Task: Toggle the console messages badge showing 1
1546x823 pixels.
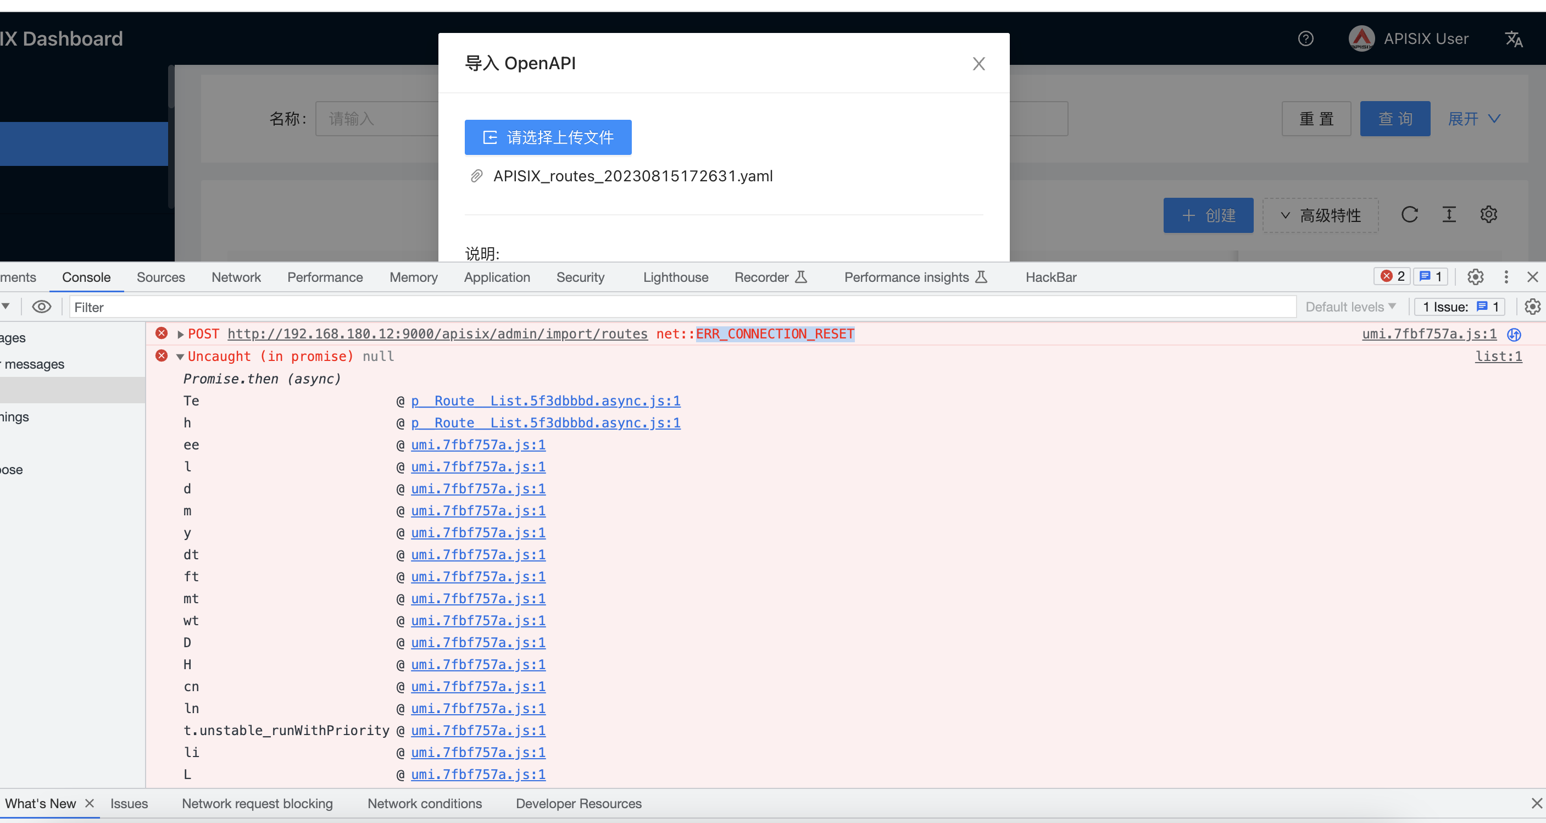Action: point(1431,276)
